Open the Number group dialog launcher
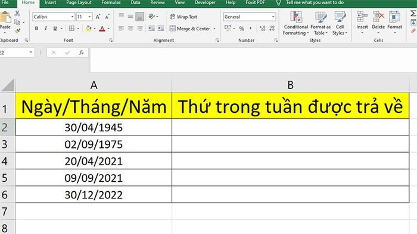 tap(276, 40)
